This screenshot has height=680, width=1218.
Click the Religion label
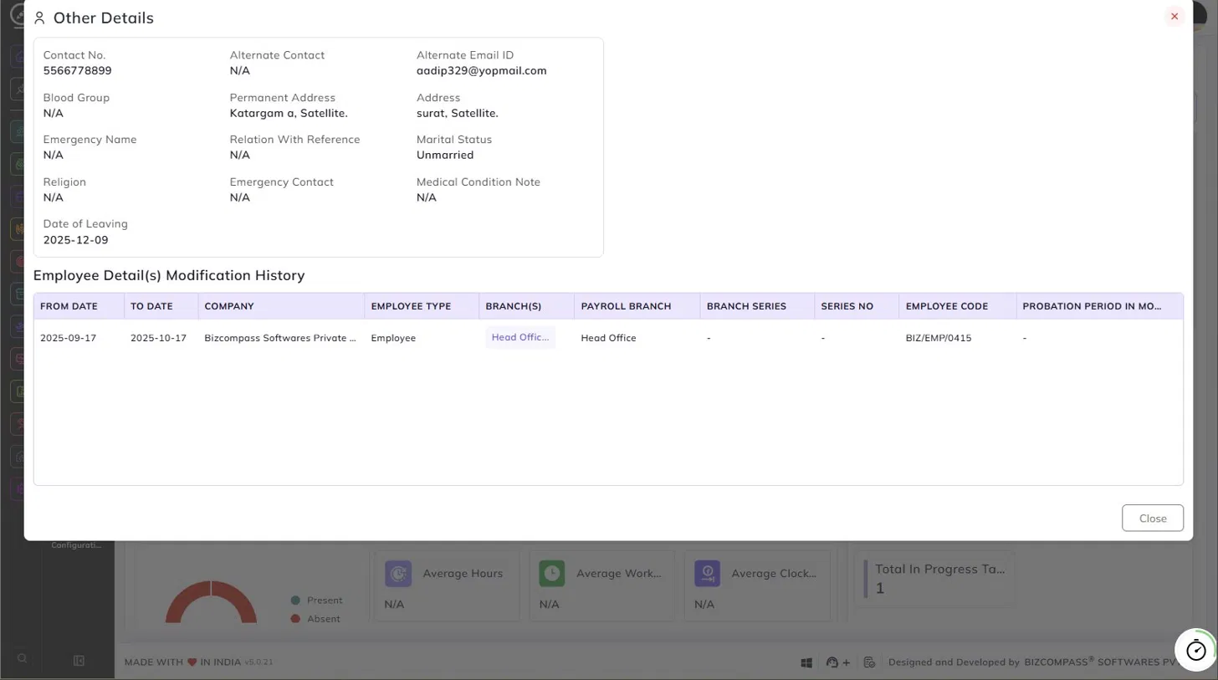tap(64, 182)
